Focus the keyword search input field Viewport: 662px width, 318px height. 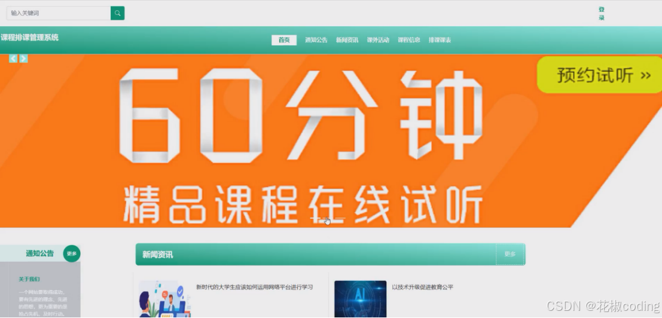pos(59,13)
